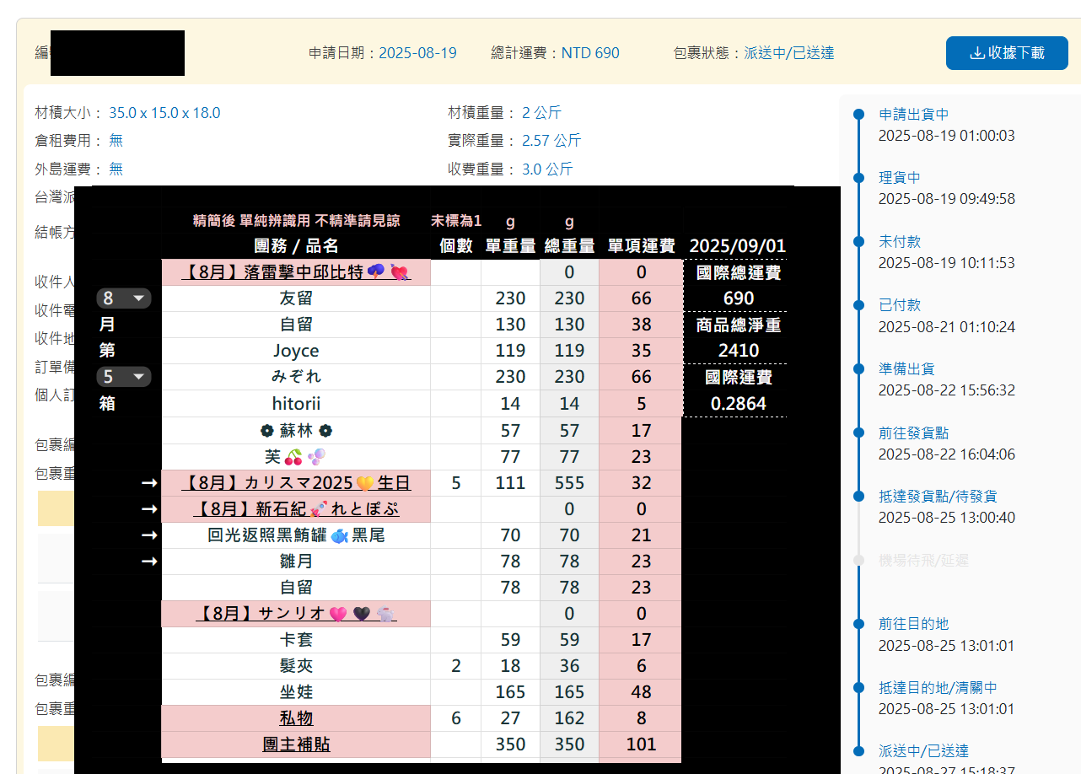The width and height of the screenshot is (1081, 774).
Task: Open the 【8月】サンリオ group header link
Action: 296,614
